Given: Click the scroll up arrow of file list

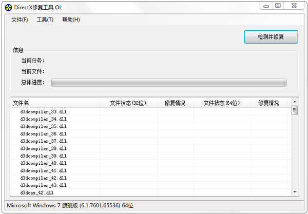Looking at the screenshot, I should (295, 103).
